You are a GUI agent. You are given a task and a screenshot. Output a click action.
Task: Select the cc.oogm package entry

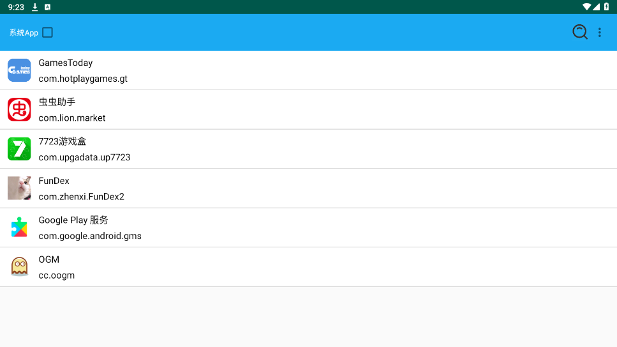coord(57,275)
